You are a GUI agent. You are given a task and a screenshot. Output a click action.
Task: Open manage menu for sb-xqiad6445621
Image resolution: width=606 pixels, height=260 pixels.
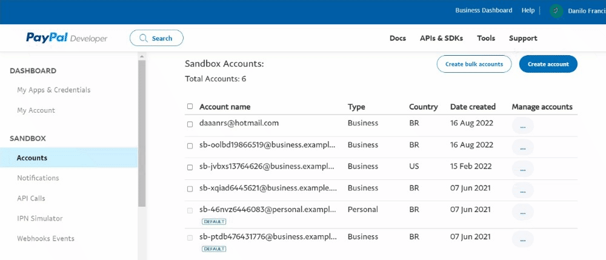[523, 190]
